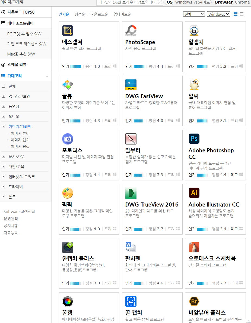Expand the 폰트 category
The height and width of the screenshot is (323, 251).
(3, 197)
